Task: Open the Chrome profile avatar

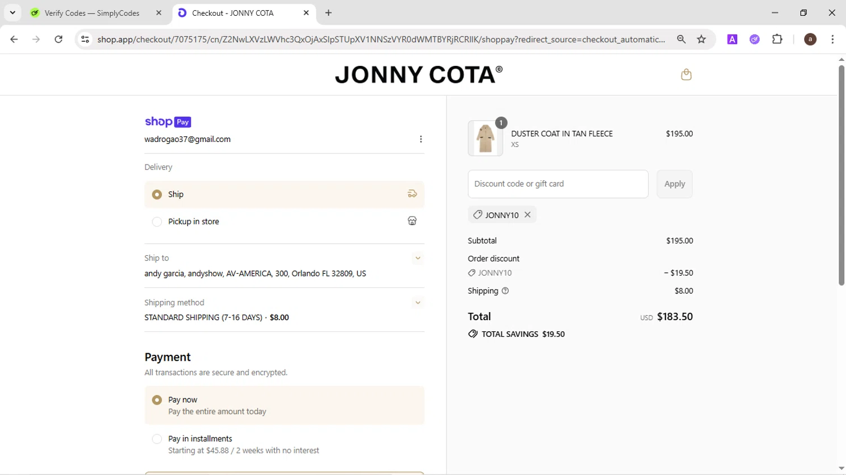Action: click(810, 39)
